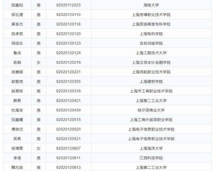The width and height of the screenshot is (213, 171).
Task: Select '上海建桥学院' cell
Action: point(151,82)
